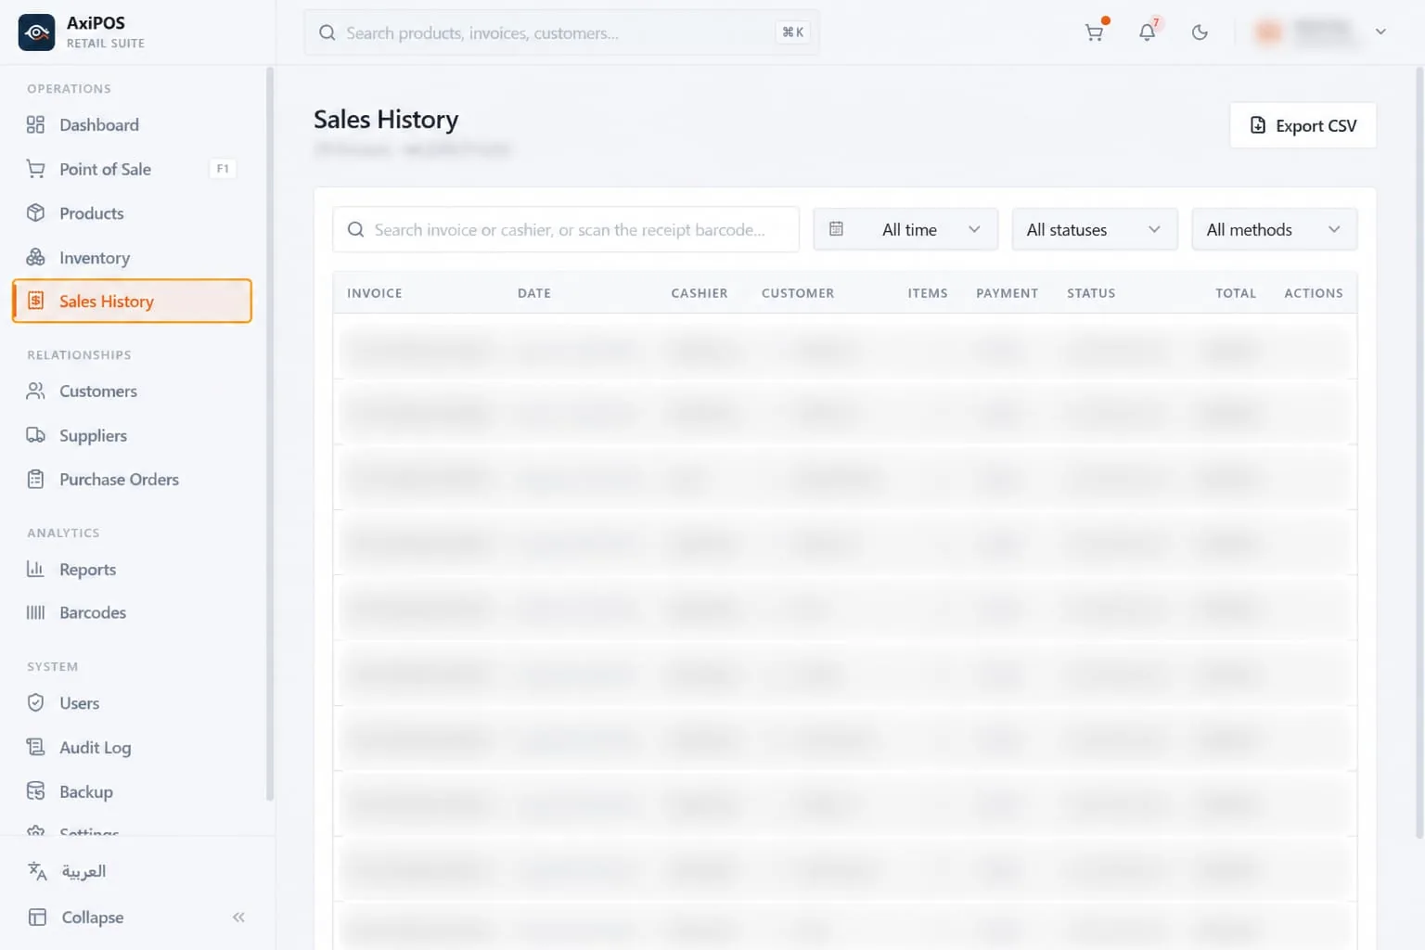The image size is (1425, 950).
Task: Click the Customers people icon
Action: (x=35, y=391)
